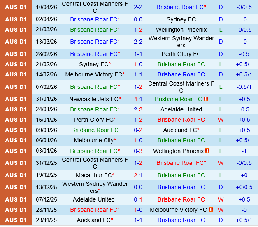Select the 2-2 score on 10/04/26
The image size is (258, 227).
coord(138,7)
